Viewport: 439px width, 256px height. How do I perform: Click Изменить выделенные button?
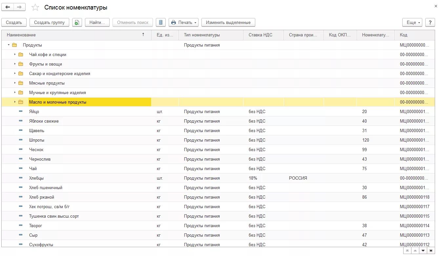228,22
